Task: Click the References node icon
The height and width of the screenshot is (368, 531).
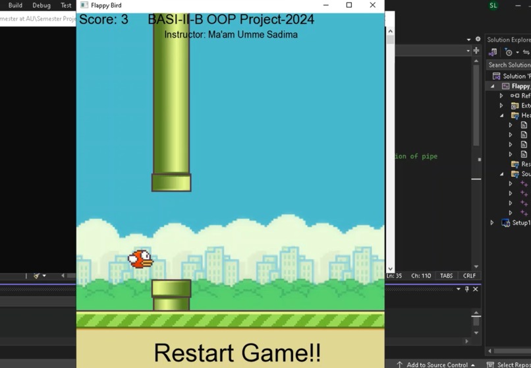Action: [x=515, y=96]
